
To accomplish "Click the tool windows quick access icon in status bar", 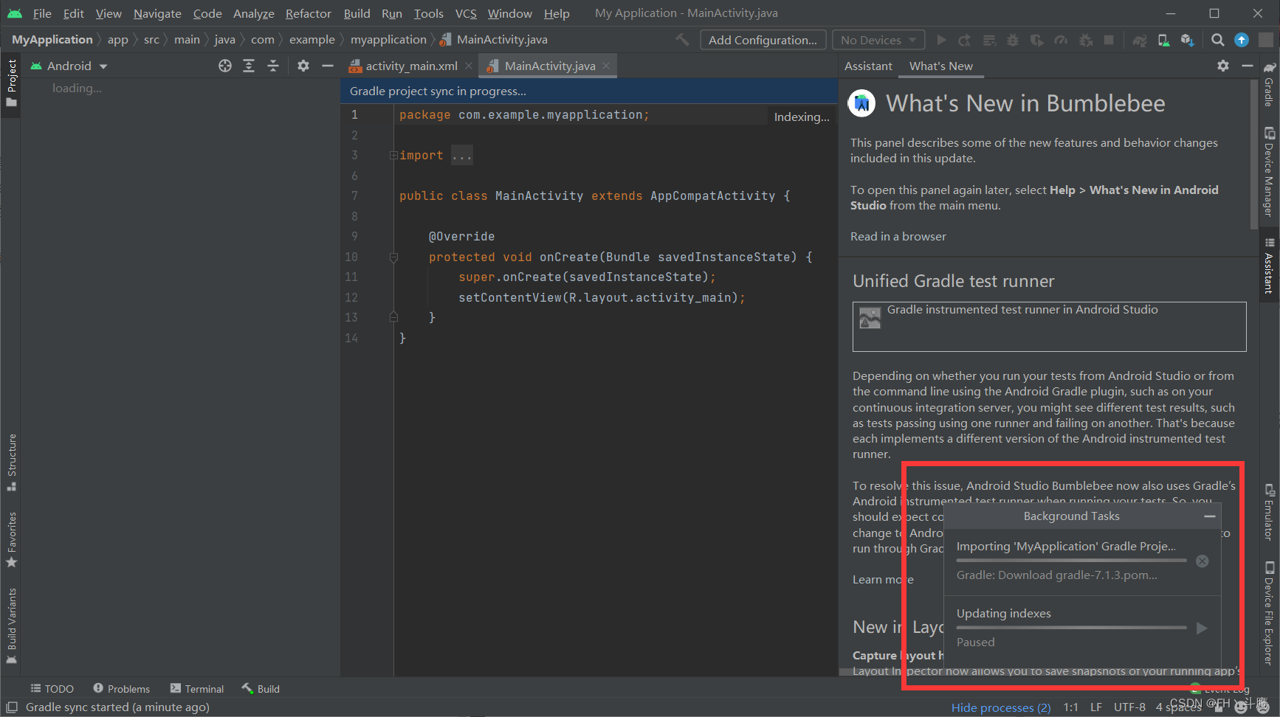I will pyautogui.click(x=12, y=707).
